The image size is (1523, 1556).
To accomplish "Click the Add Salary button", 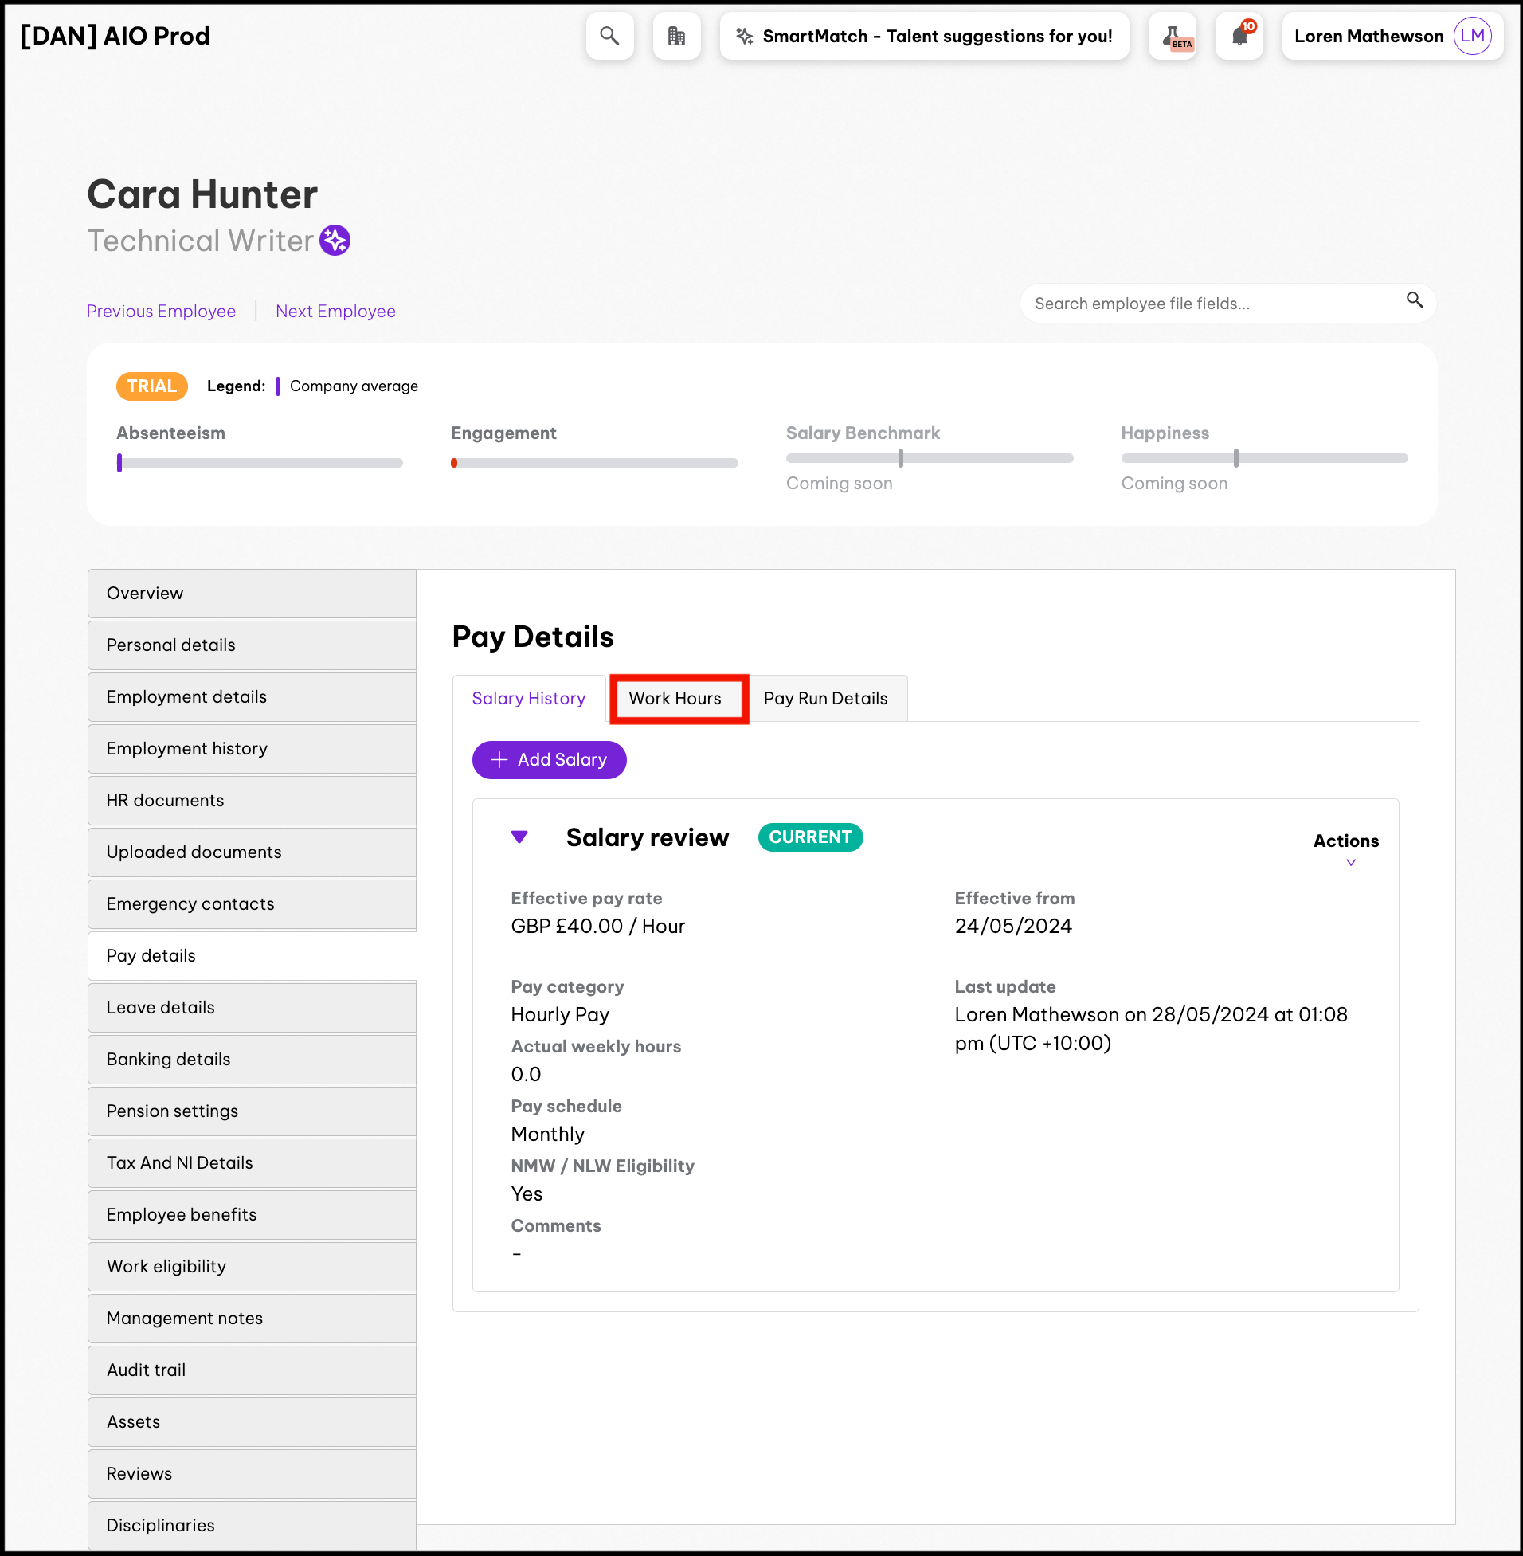I will [x=550, y=760].
